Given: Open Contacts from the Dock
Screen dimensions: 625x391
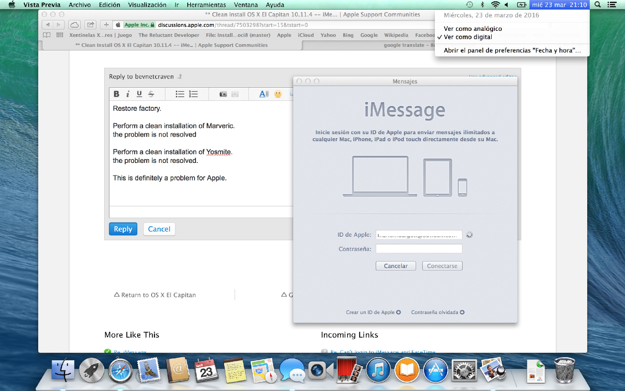Looking at the screenshot, I should pyautogui.click(x=178, y=370).
